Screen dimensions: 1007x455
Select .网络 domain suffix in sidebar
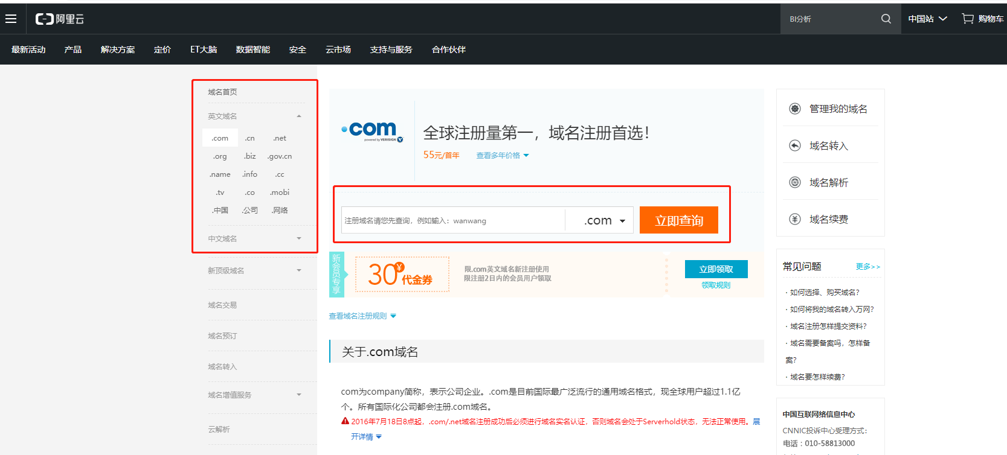coord(280,210)
